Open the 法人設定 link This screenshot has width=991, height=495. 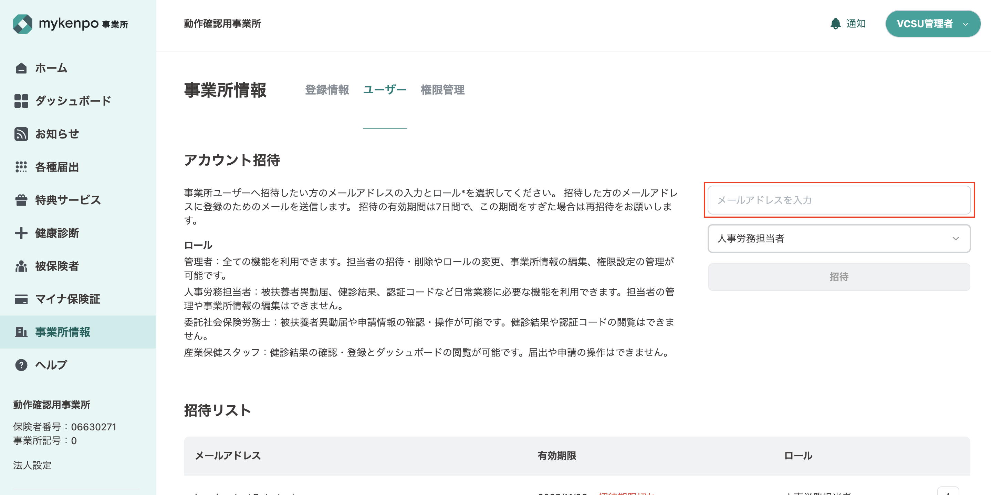32,465
